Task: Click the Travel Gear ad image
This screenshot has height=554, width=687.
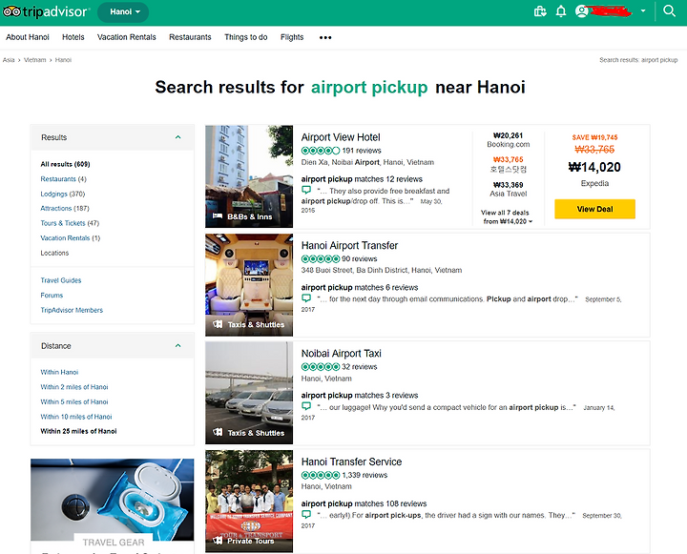Action: pyautogui.click(x=113, y=500)
